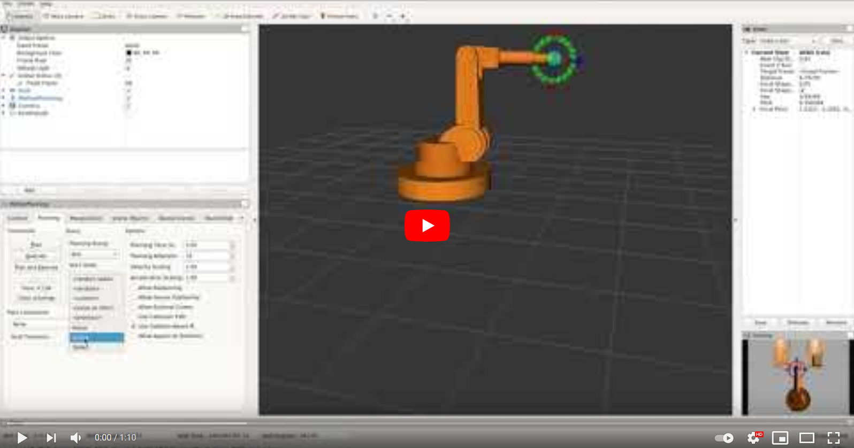Enable Allow Approx IK Solutions checkbox
Screen dimensions: 854x448
(134, 336)
